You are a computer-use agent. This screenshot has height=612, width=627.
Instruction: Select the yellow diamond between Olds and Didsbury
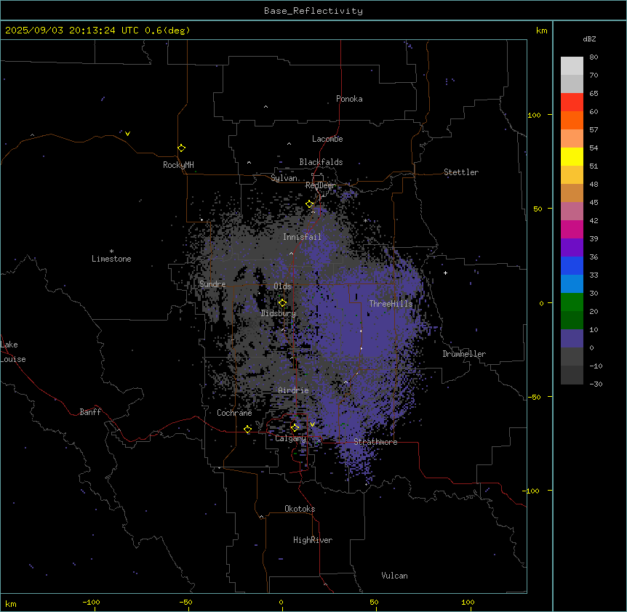click(x=283, y=303)
